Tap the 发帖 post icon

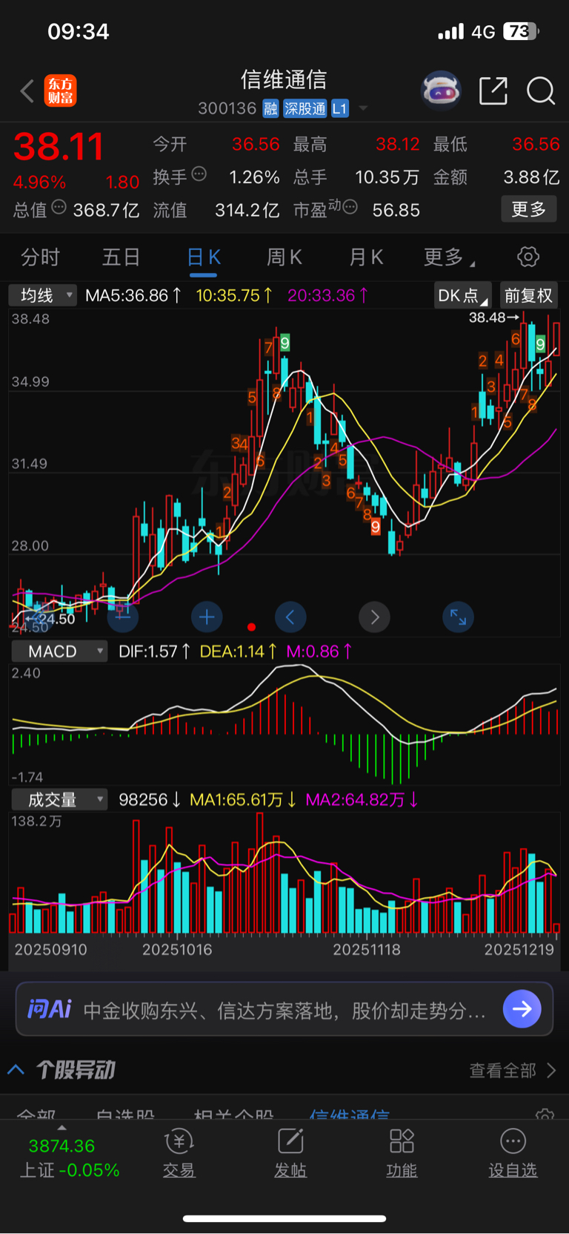point(290,1141)
